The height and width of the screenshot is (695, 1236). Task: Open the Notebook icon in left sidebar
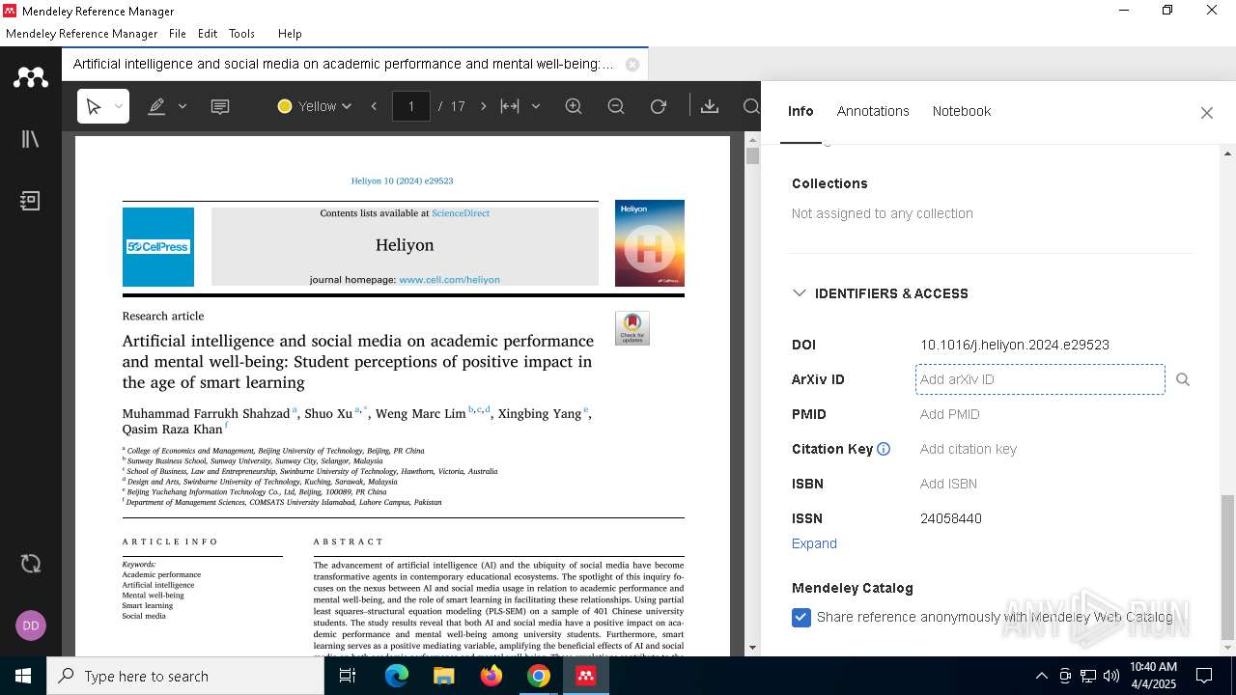[x=30, y=201]
